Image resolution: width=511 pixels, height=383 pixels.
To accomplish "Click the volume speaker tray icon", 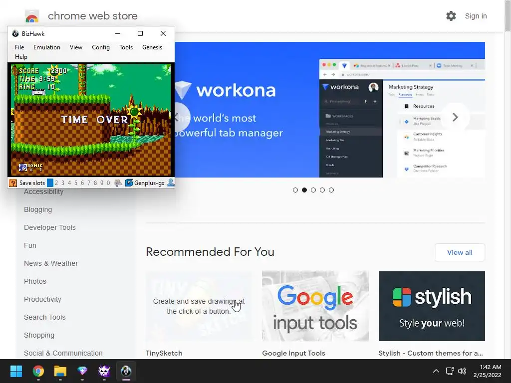I will point(462,371).
